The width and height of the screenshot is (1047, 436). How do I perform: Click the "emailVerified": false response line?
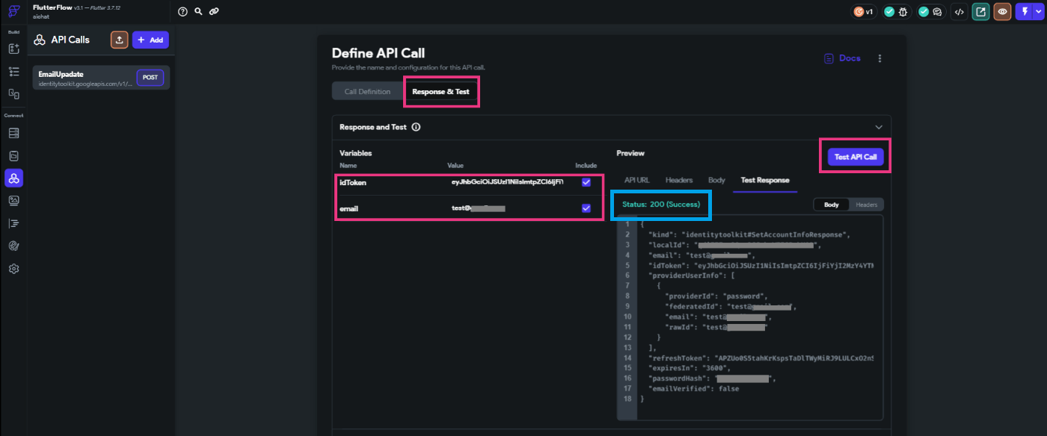[x=693, y=388]
